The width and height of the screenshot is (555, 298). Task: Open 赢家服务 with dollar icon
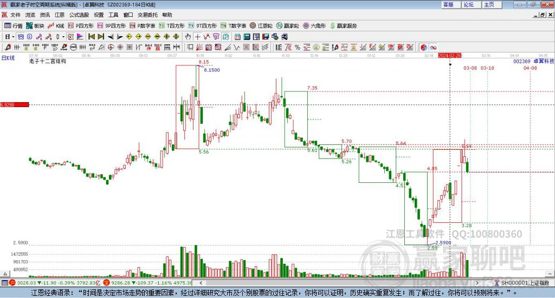pos(343,26)
